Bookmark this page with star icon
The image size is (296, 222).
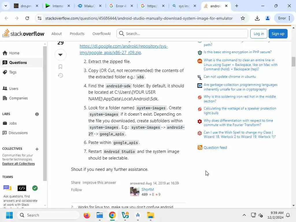pos(243,18)
